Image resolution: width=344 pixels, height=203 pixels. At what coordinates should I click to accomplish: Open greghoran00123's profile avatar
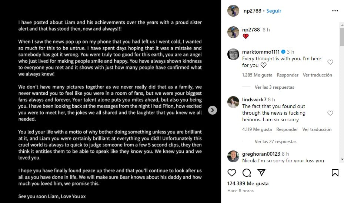tap(233, 156)
